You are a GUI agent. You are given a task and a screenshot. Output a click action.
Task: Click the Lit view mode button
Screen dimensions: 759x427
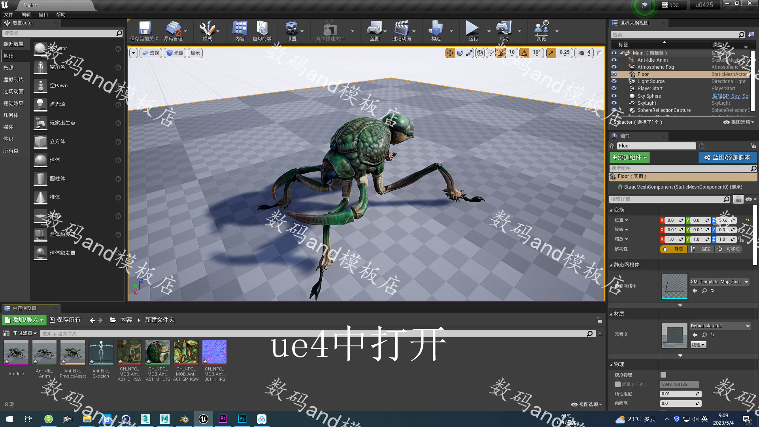pos(174,53)
